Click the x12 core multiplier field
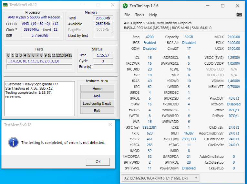247x184 pixels. [56, 24]
